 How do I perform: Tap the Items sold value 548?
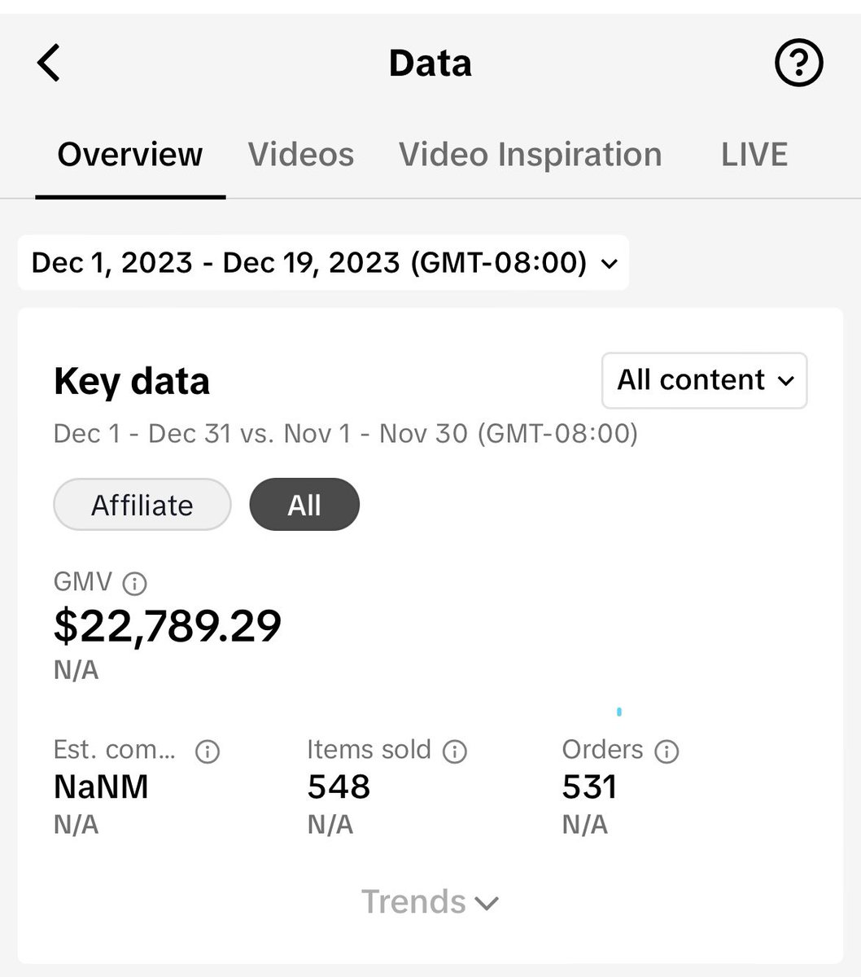coord(339,786)
